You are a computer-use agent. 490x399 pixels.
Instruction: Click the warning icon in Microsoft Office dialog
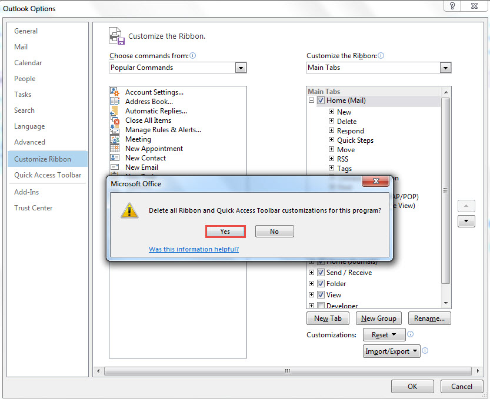point(129,210)
